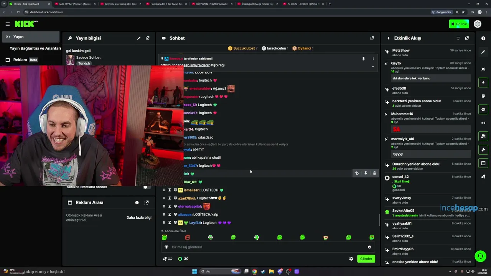Pin the hovered chat message
The image size is (491, 276).
[x=366, y=173]
